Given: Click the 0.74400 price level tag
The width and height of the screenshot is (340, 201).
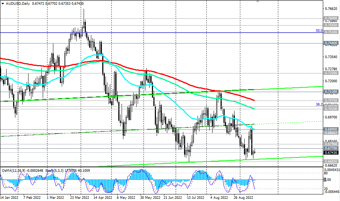Looking at the screenshot, I should (x=331, y=43).
